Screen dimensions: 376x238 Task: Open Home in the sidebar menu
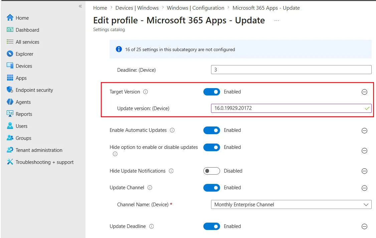click(22, 18)
